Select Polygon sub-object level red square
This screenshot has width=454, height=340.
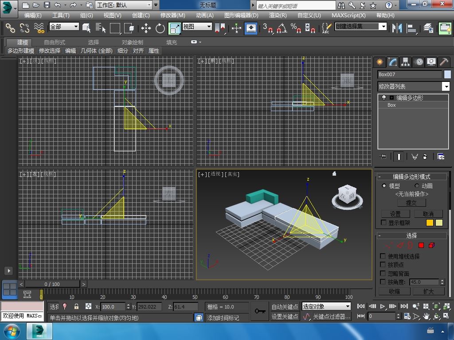(x=421, y=245)
